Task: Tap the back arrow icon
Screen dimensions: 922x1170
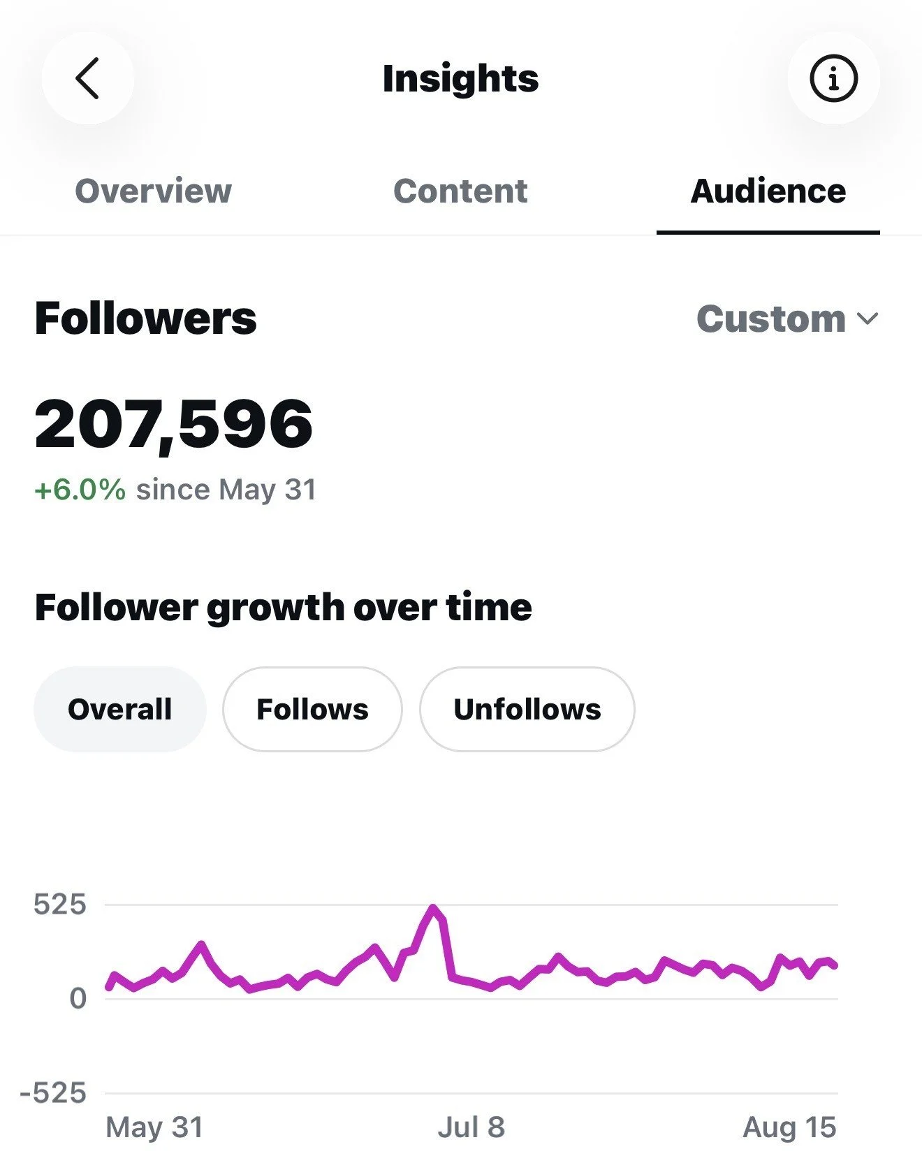Action: click(87, 78)
